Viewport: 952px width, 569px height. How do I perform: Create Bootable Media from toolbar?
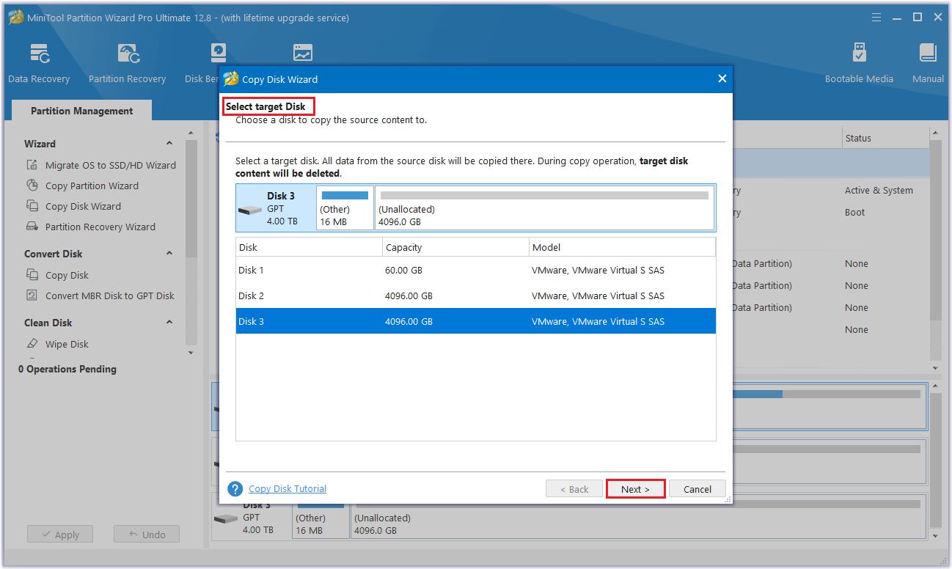pos(859,63)
